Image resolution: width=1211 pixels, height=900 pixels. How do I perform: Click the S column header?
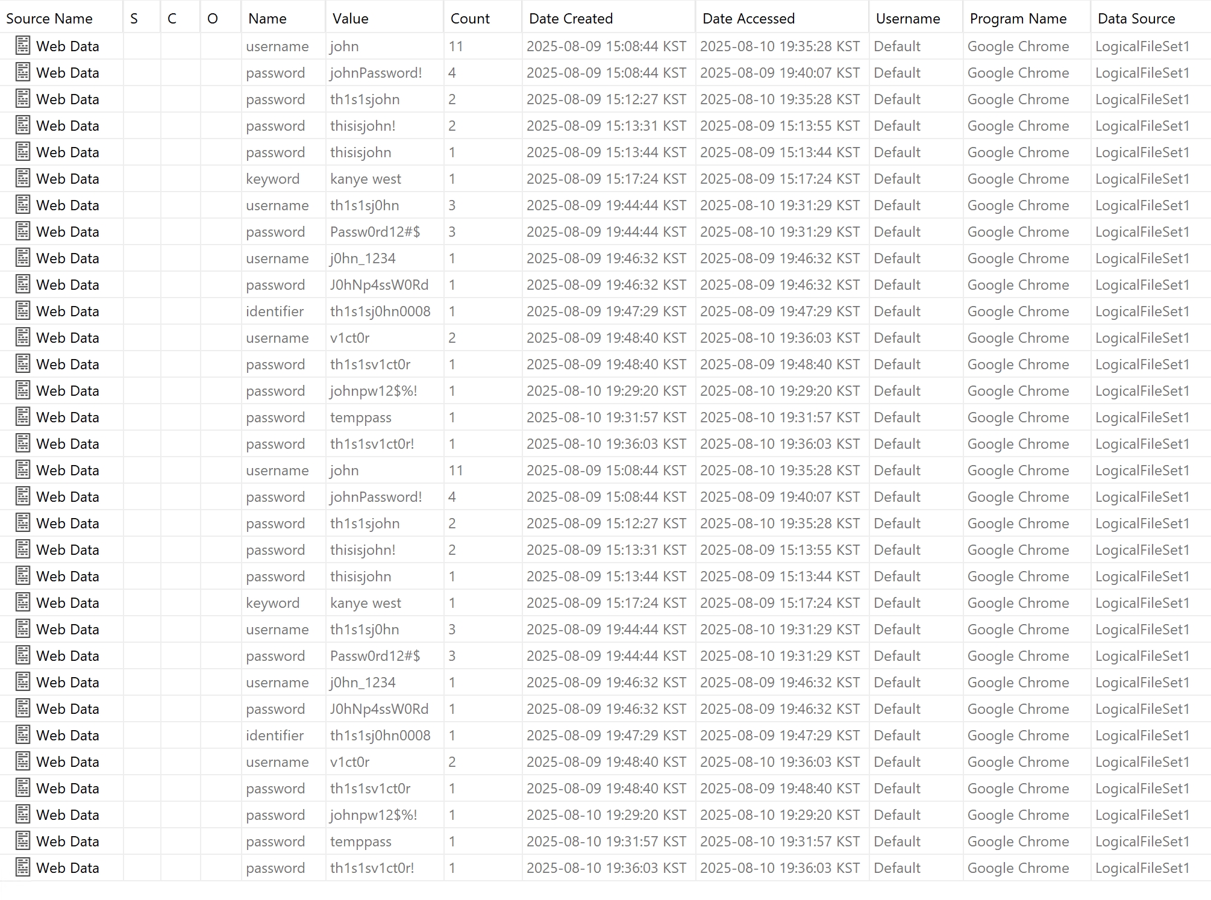tap(134, 19)
